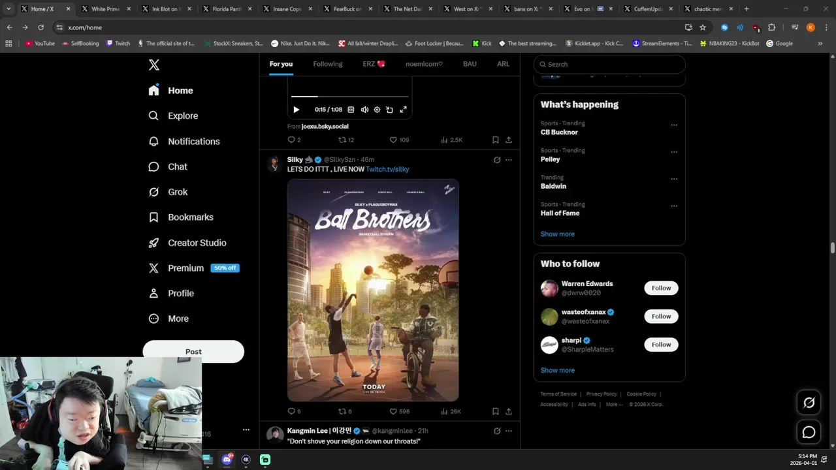
Task: Open options for Hall of Fame trend
Action: click(x=673, y=206)
